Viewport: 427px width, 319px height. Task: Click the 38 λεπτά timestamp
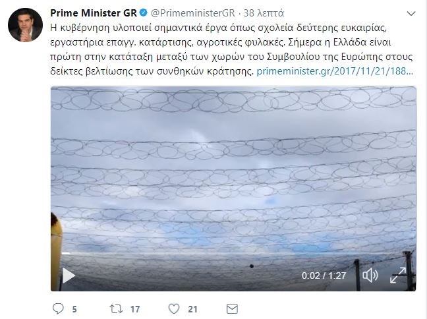click(x=264, y=13)
